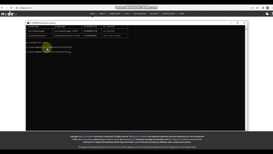Open GET INVOLVED in the navigation
This screenshot has height=154, width=273.
[x=139, y=14]
